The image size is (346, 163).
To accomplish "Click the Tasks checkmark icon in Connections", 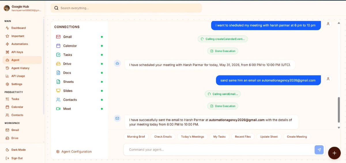I will pyautogui.click(x=58, y=55).
